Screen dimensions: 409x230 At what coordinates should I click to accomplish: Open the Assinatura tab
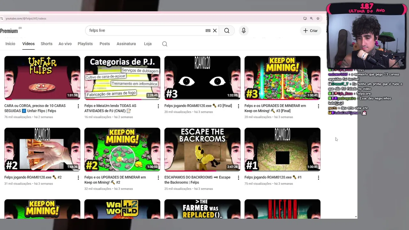(126, 44)
